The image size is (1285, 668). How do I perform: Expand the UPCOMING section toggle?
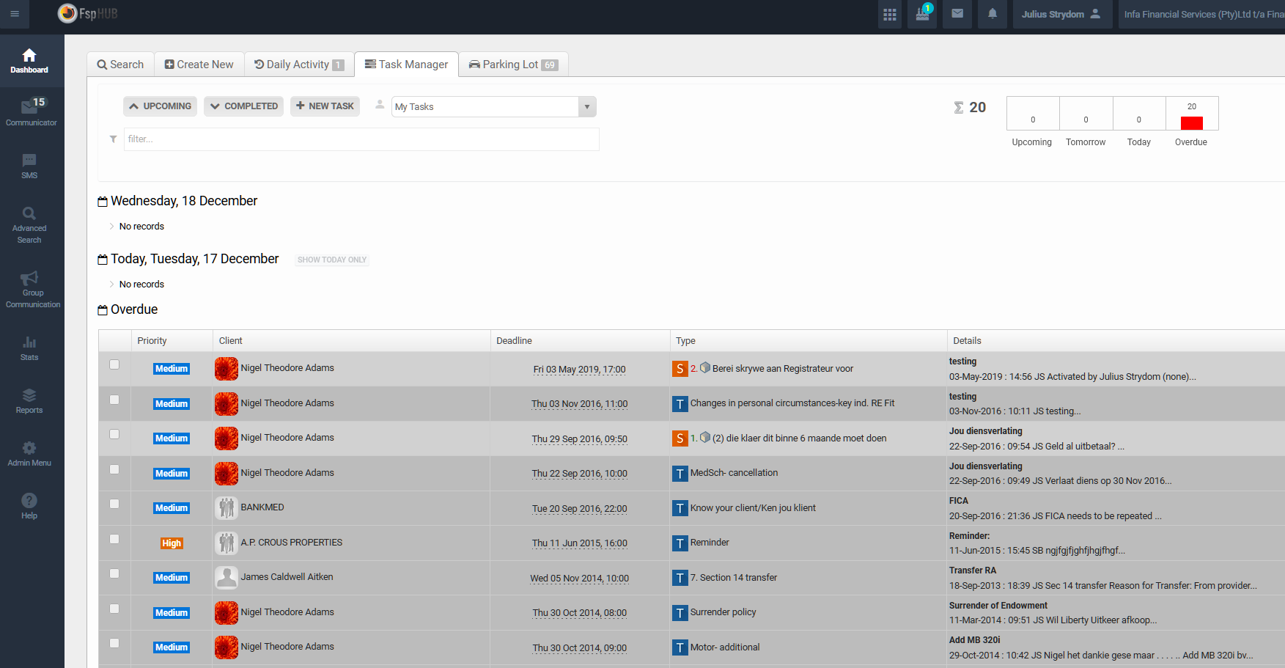(x=160, y=106)
